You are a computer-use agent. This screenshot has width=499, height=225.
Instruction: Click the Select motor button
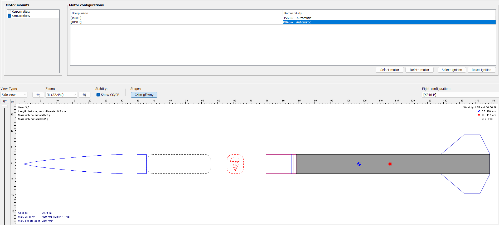(389, 70)
